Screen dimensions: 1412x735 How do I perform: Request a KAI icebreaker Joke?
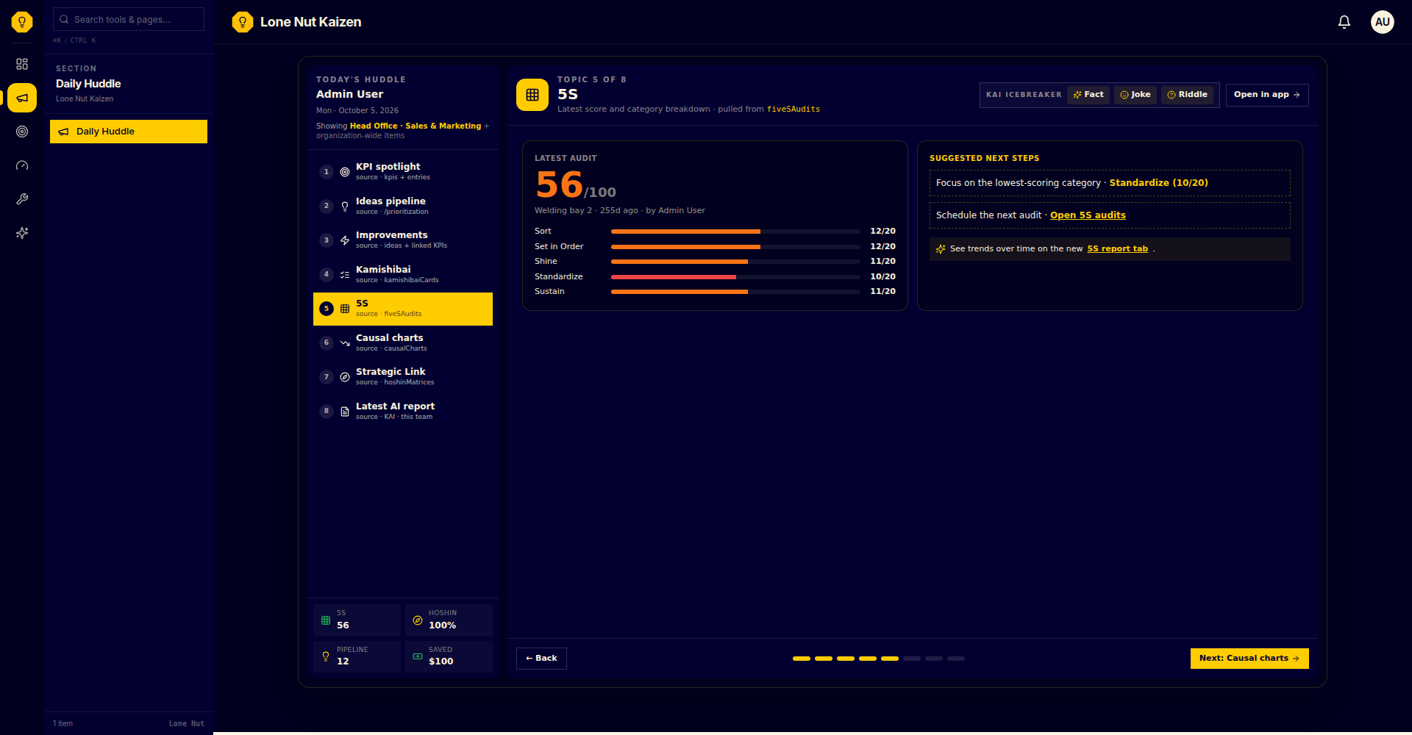1135,95
